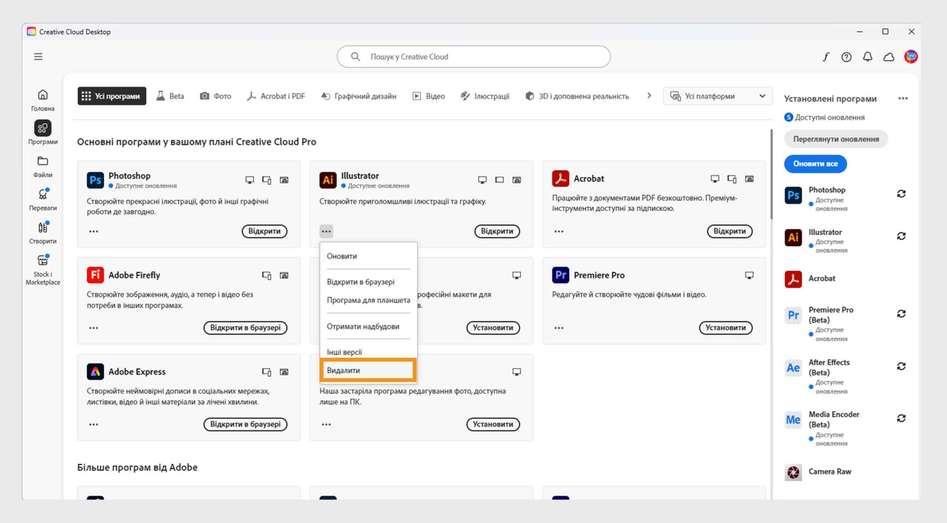Go to Файли in the sidebar
Image resolution: width=947 pixels, height=523 pixels.
(43, 166)
